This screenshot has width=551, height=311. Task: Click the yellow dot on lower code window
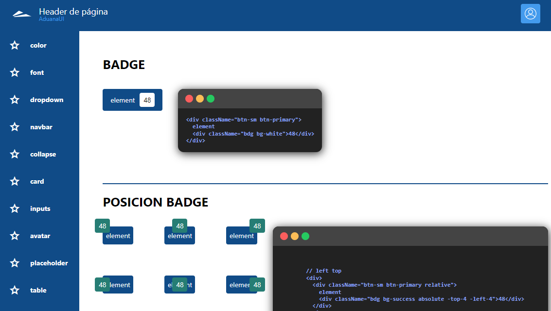[295, 236]
